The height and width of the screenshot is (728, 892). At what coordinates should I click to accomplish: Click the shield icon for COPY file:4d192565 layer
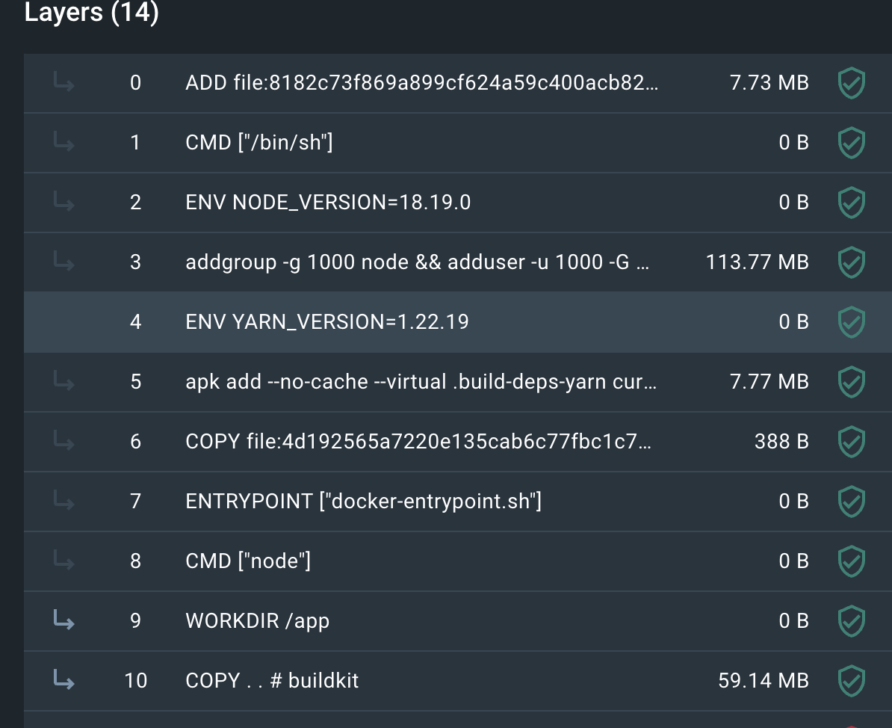pos(852,442)
